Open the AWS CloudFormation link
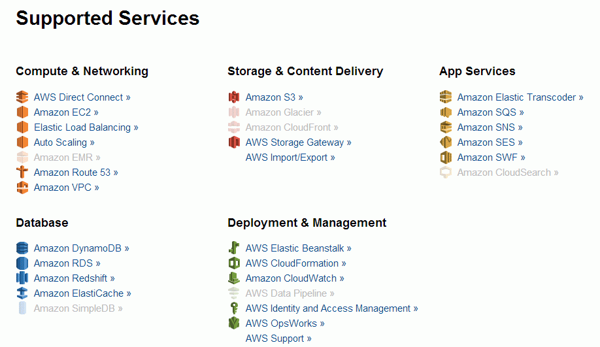 click(296, 263)
